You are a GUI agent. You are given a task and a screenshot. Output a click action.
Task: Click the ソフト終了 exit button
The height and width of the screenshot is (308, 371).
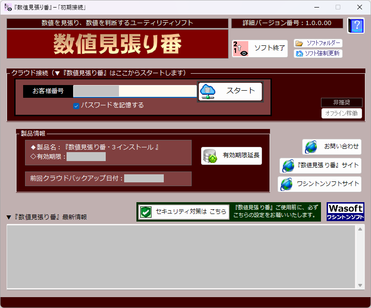[260, 49]
